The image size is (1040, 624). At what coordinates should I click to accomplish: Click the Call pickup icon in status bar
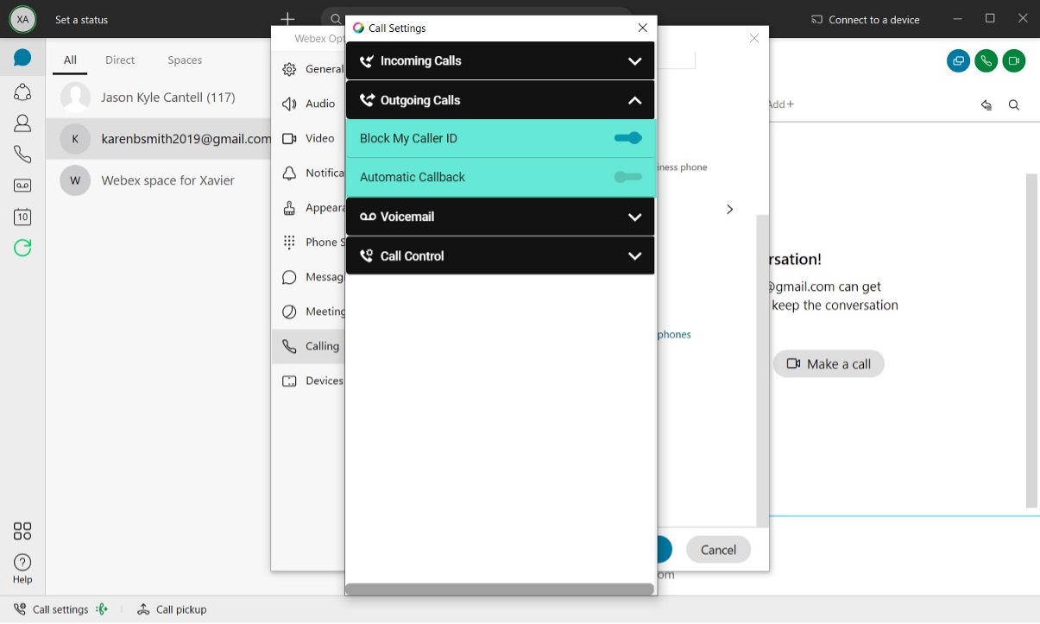143,609
